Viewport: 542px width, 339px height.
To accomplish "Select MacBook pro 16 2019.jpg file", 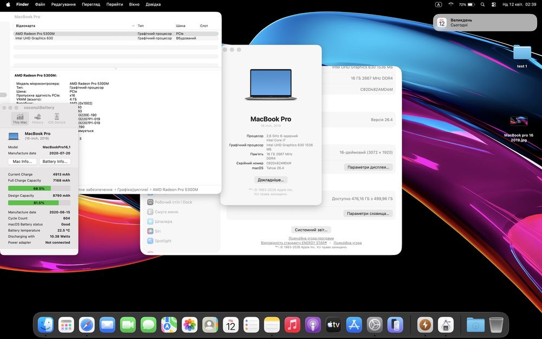I will 519,129.
